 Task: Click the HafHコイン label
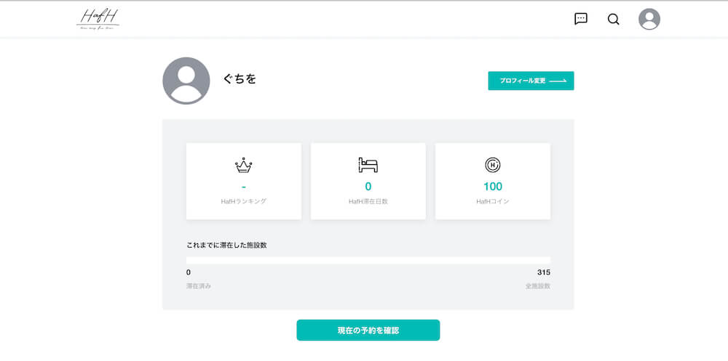(x=493, y=202)
